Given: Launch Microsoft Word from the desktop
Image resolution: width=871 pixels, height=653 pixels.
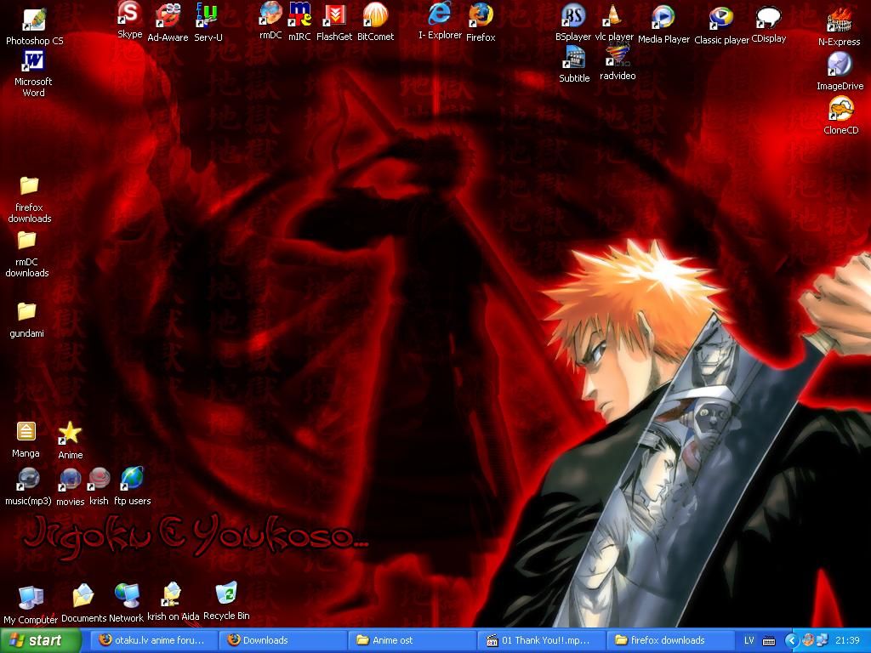Looking at the screenshot, I should [x=33, y=60].
